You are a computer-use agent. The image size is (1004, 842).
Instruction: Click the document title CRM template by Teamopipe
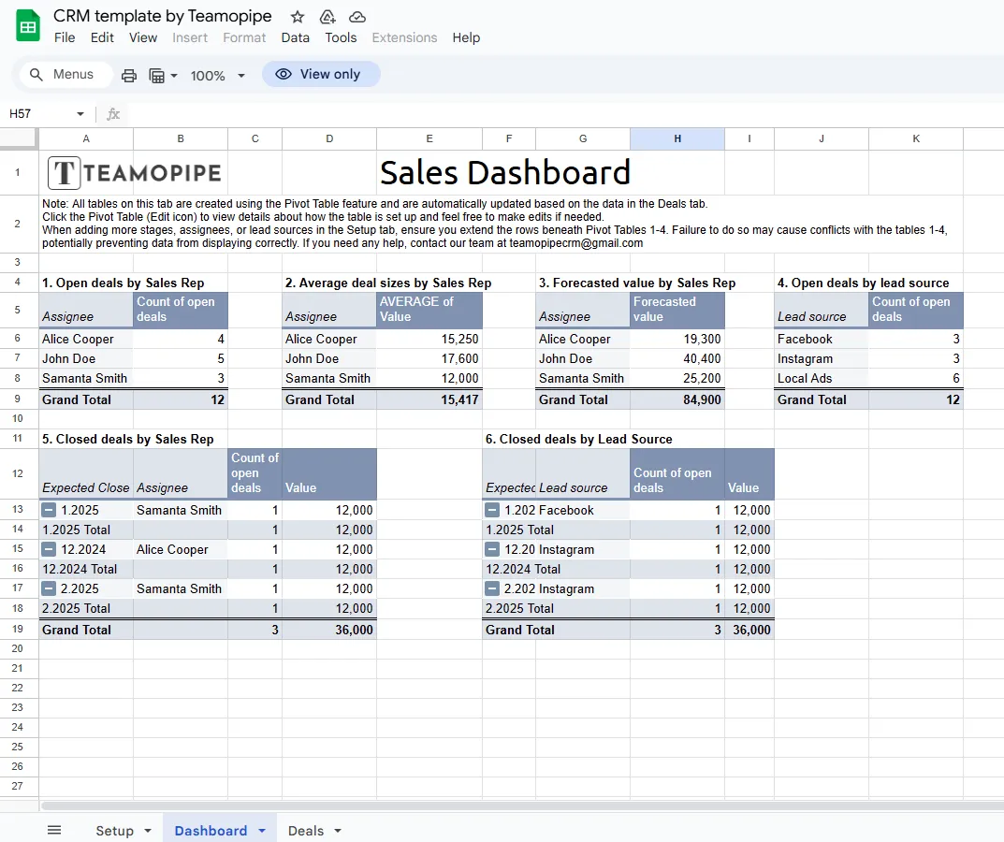163,16
